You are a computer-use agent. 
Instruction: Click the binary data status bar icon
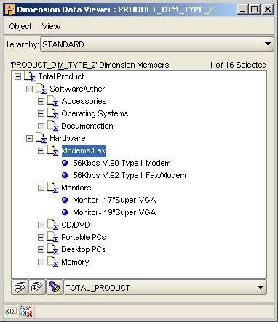coord(11,311)
